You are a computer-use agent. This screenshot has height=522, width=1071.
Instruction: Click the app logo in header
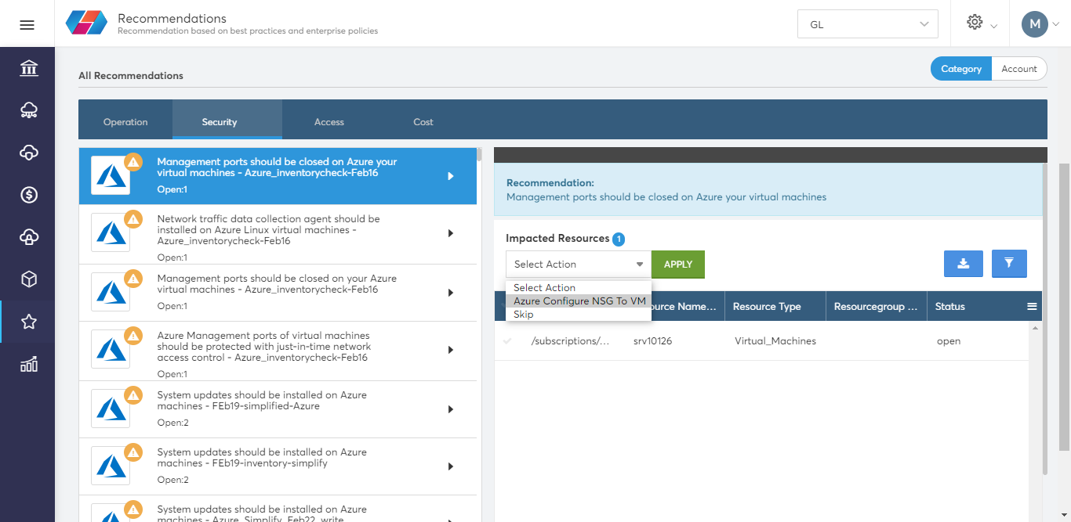click(86, 23)
